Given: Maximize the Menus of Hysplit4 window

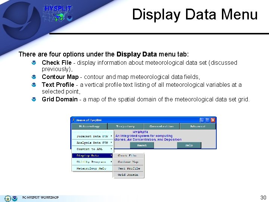Looking at the screenshot, I should coord(208,120).
